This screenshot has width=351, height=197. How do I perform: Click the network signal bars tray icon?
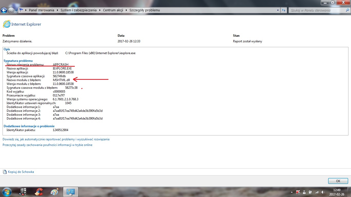pyautogui.click(x=317, y=192)
